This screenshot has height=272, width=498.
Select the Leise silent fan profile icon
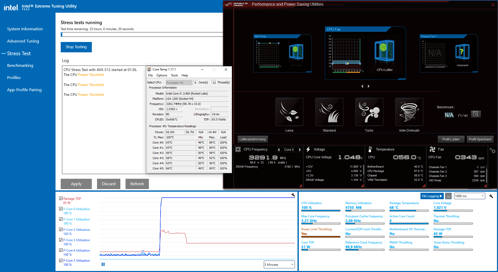pos(289,112)
